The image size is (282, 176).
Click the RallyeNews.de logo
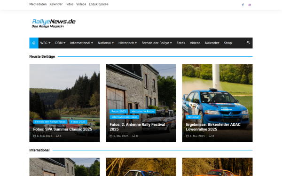click(54, 23)
